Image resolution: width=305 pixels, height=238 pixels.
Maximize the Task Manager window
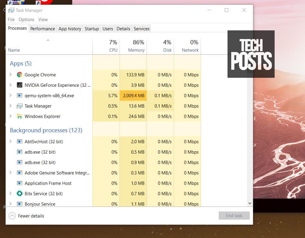click(x=226, y=10)
